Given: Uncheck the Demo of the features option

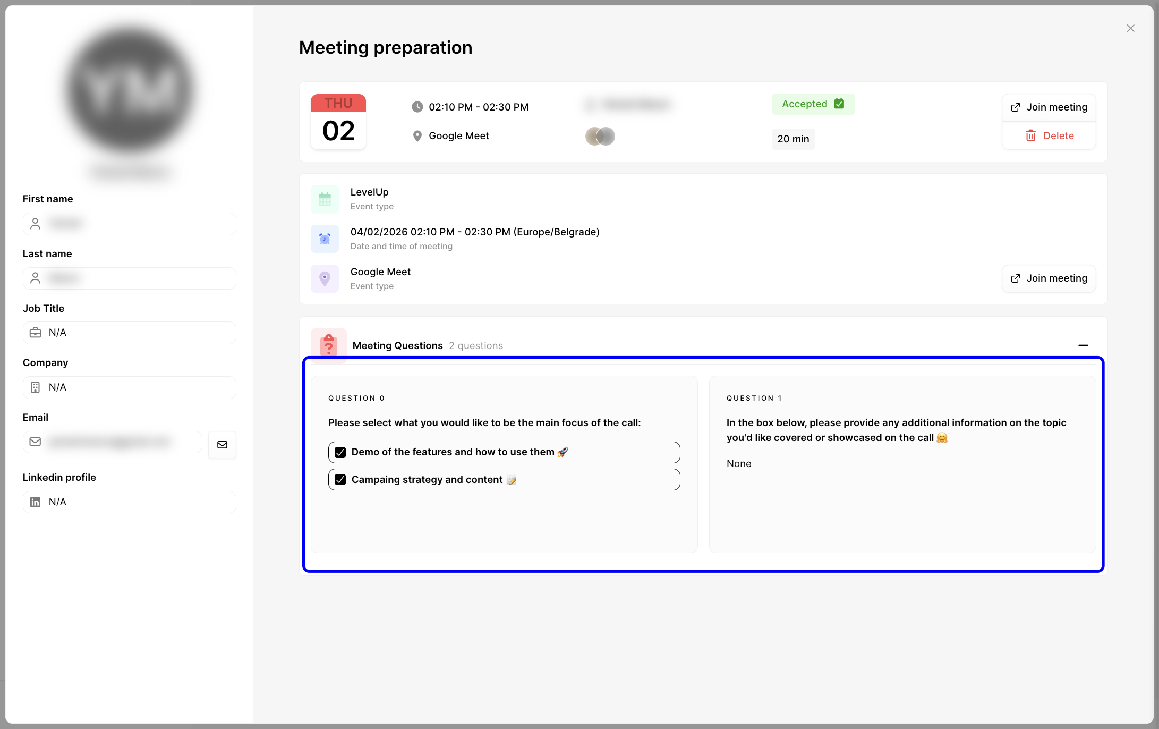Looking at the screenshot, I should click(x=340, y=452).
